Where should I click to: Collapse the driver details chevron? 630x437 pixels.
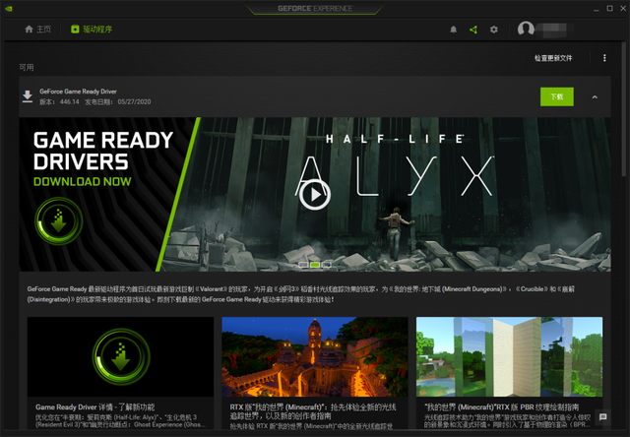[595, 96]
